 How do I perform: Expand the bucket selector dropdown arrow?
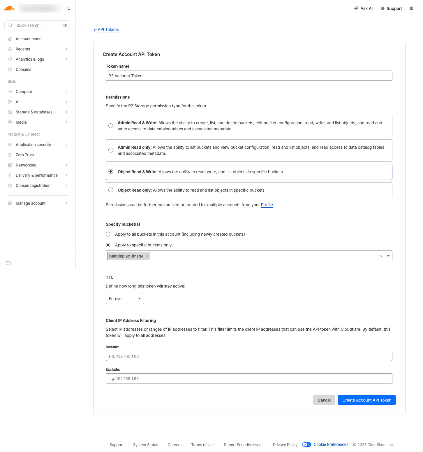pos(388,256)
